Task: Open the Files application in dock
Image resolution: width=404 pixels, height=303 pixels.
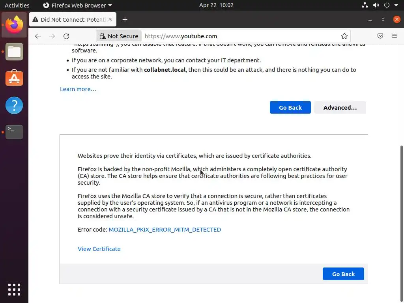Action: click(x=14, y=52)
